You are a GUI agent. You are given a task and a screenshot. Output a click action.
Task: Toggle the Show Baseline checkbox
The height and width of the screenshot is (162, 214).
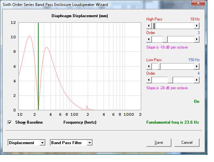pyautogui.click(x=10, y=122)
